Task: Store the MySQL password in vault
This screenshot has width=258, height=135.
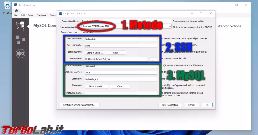Action: point(97,87)
